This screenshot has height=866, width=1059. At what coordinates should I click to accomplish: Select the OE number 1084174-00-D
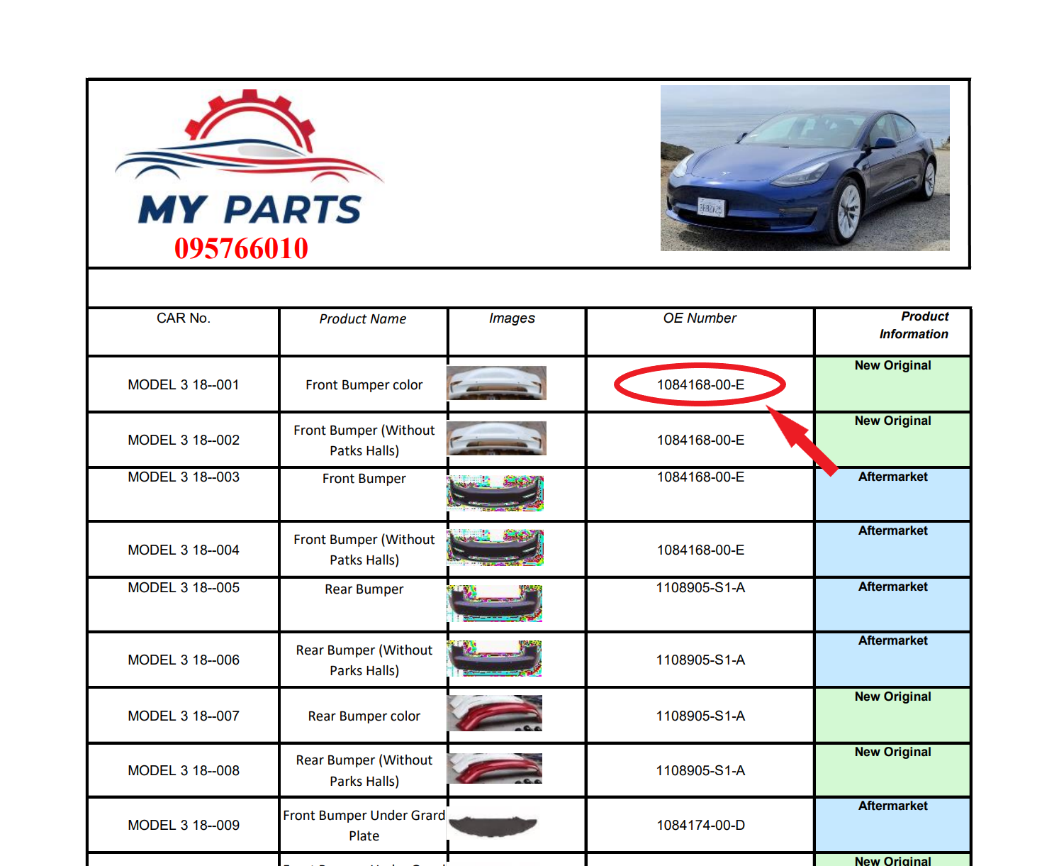(700, 825)
